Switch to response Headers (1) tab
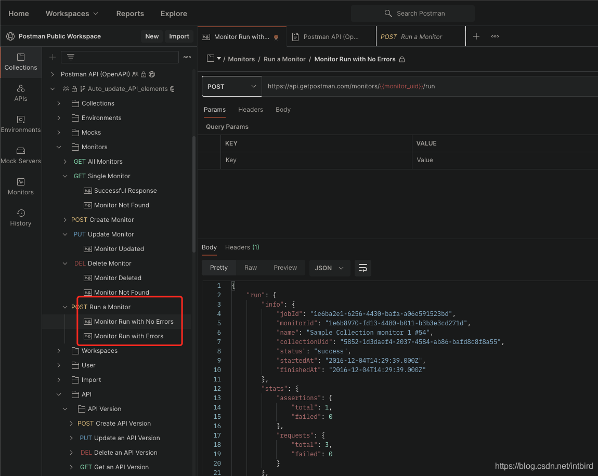This screenshot has width=598, height=476. pos(242,247)
